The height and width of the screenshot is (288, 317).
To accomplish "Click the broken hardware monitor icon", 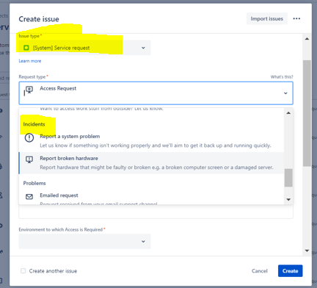I will (29, 159).
